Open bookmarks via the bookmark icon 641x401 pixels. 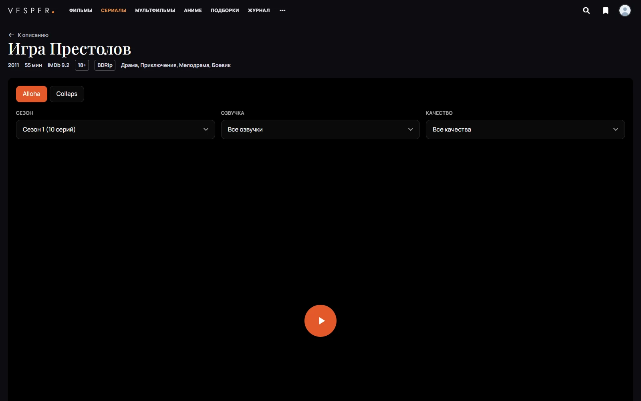605,10
